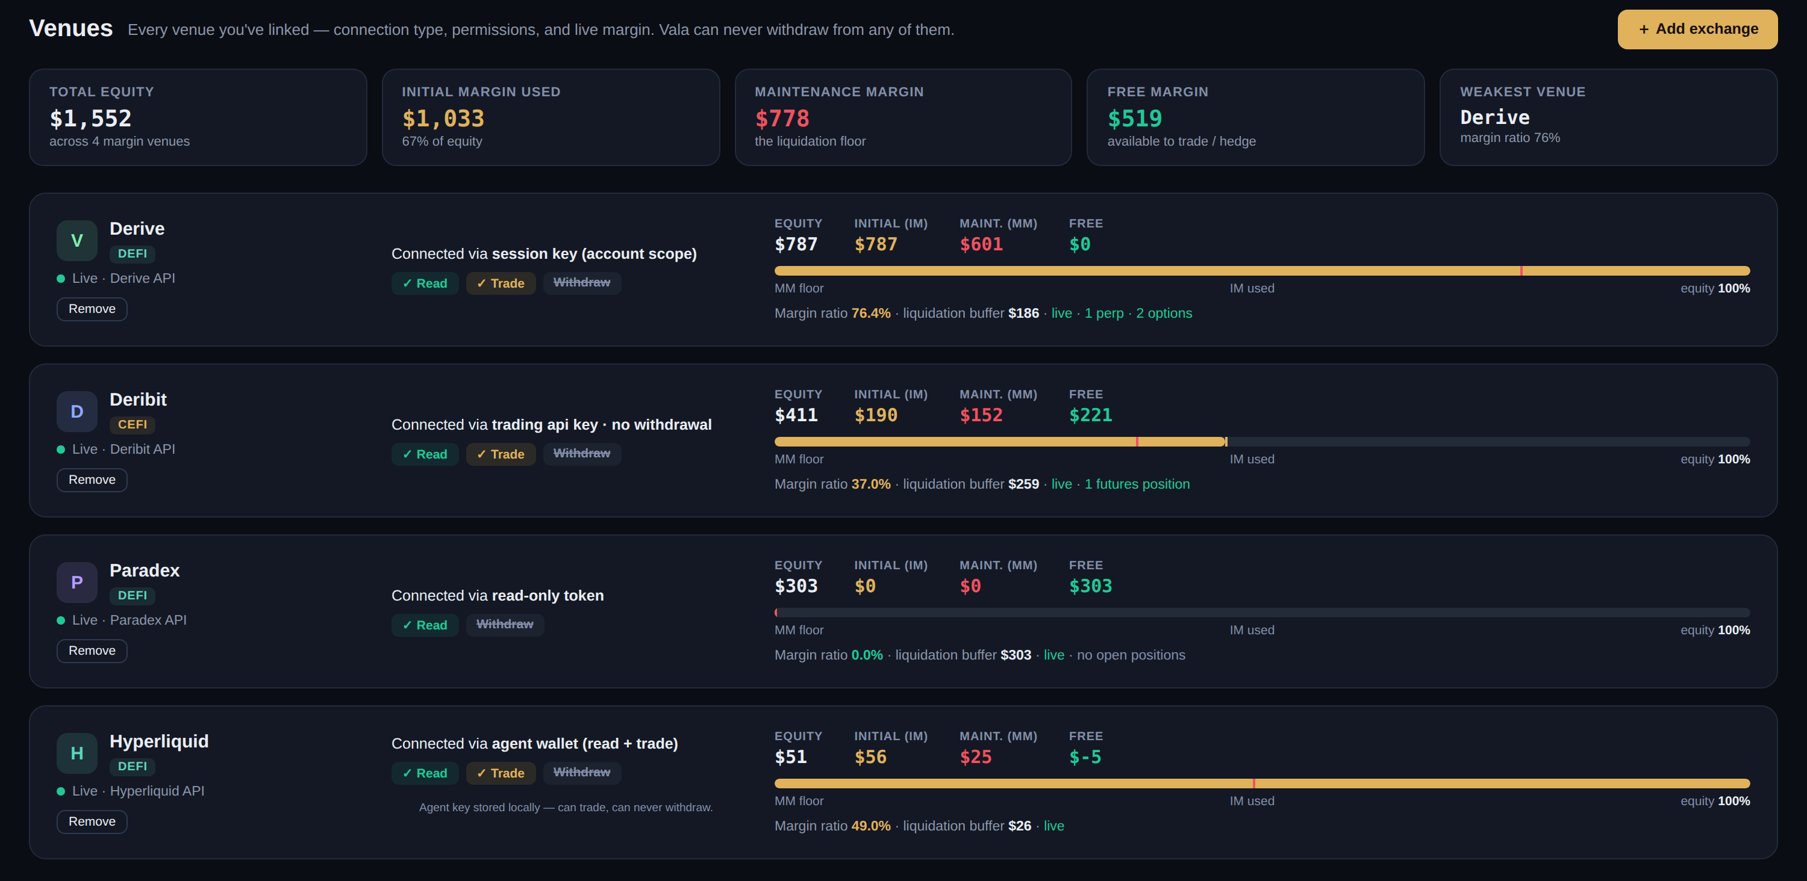Screen dimensions: 1807x881
Task: Click Derive's struck-through Withdraw chip
Action: (x=581, y=283)
